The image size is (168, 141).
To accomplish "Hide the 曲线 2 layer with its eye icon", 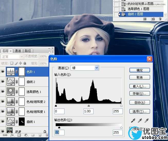I will (3, 82).
